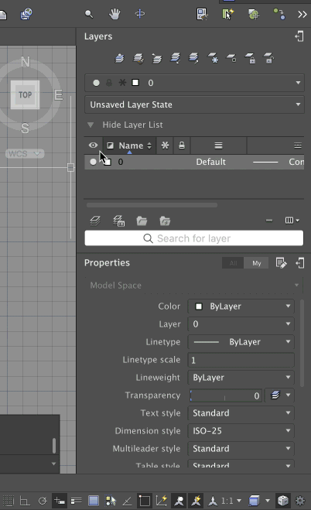This screenshot has height=510, width=311.
Task: Open the current layer dropdown showing 0
Action: pyautogui.click(x=194, y=83)
